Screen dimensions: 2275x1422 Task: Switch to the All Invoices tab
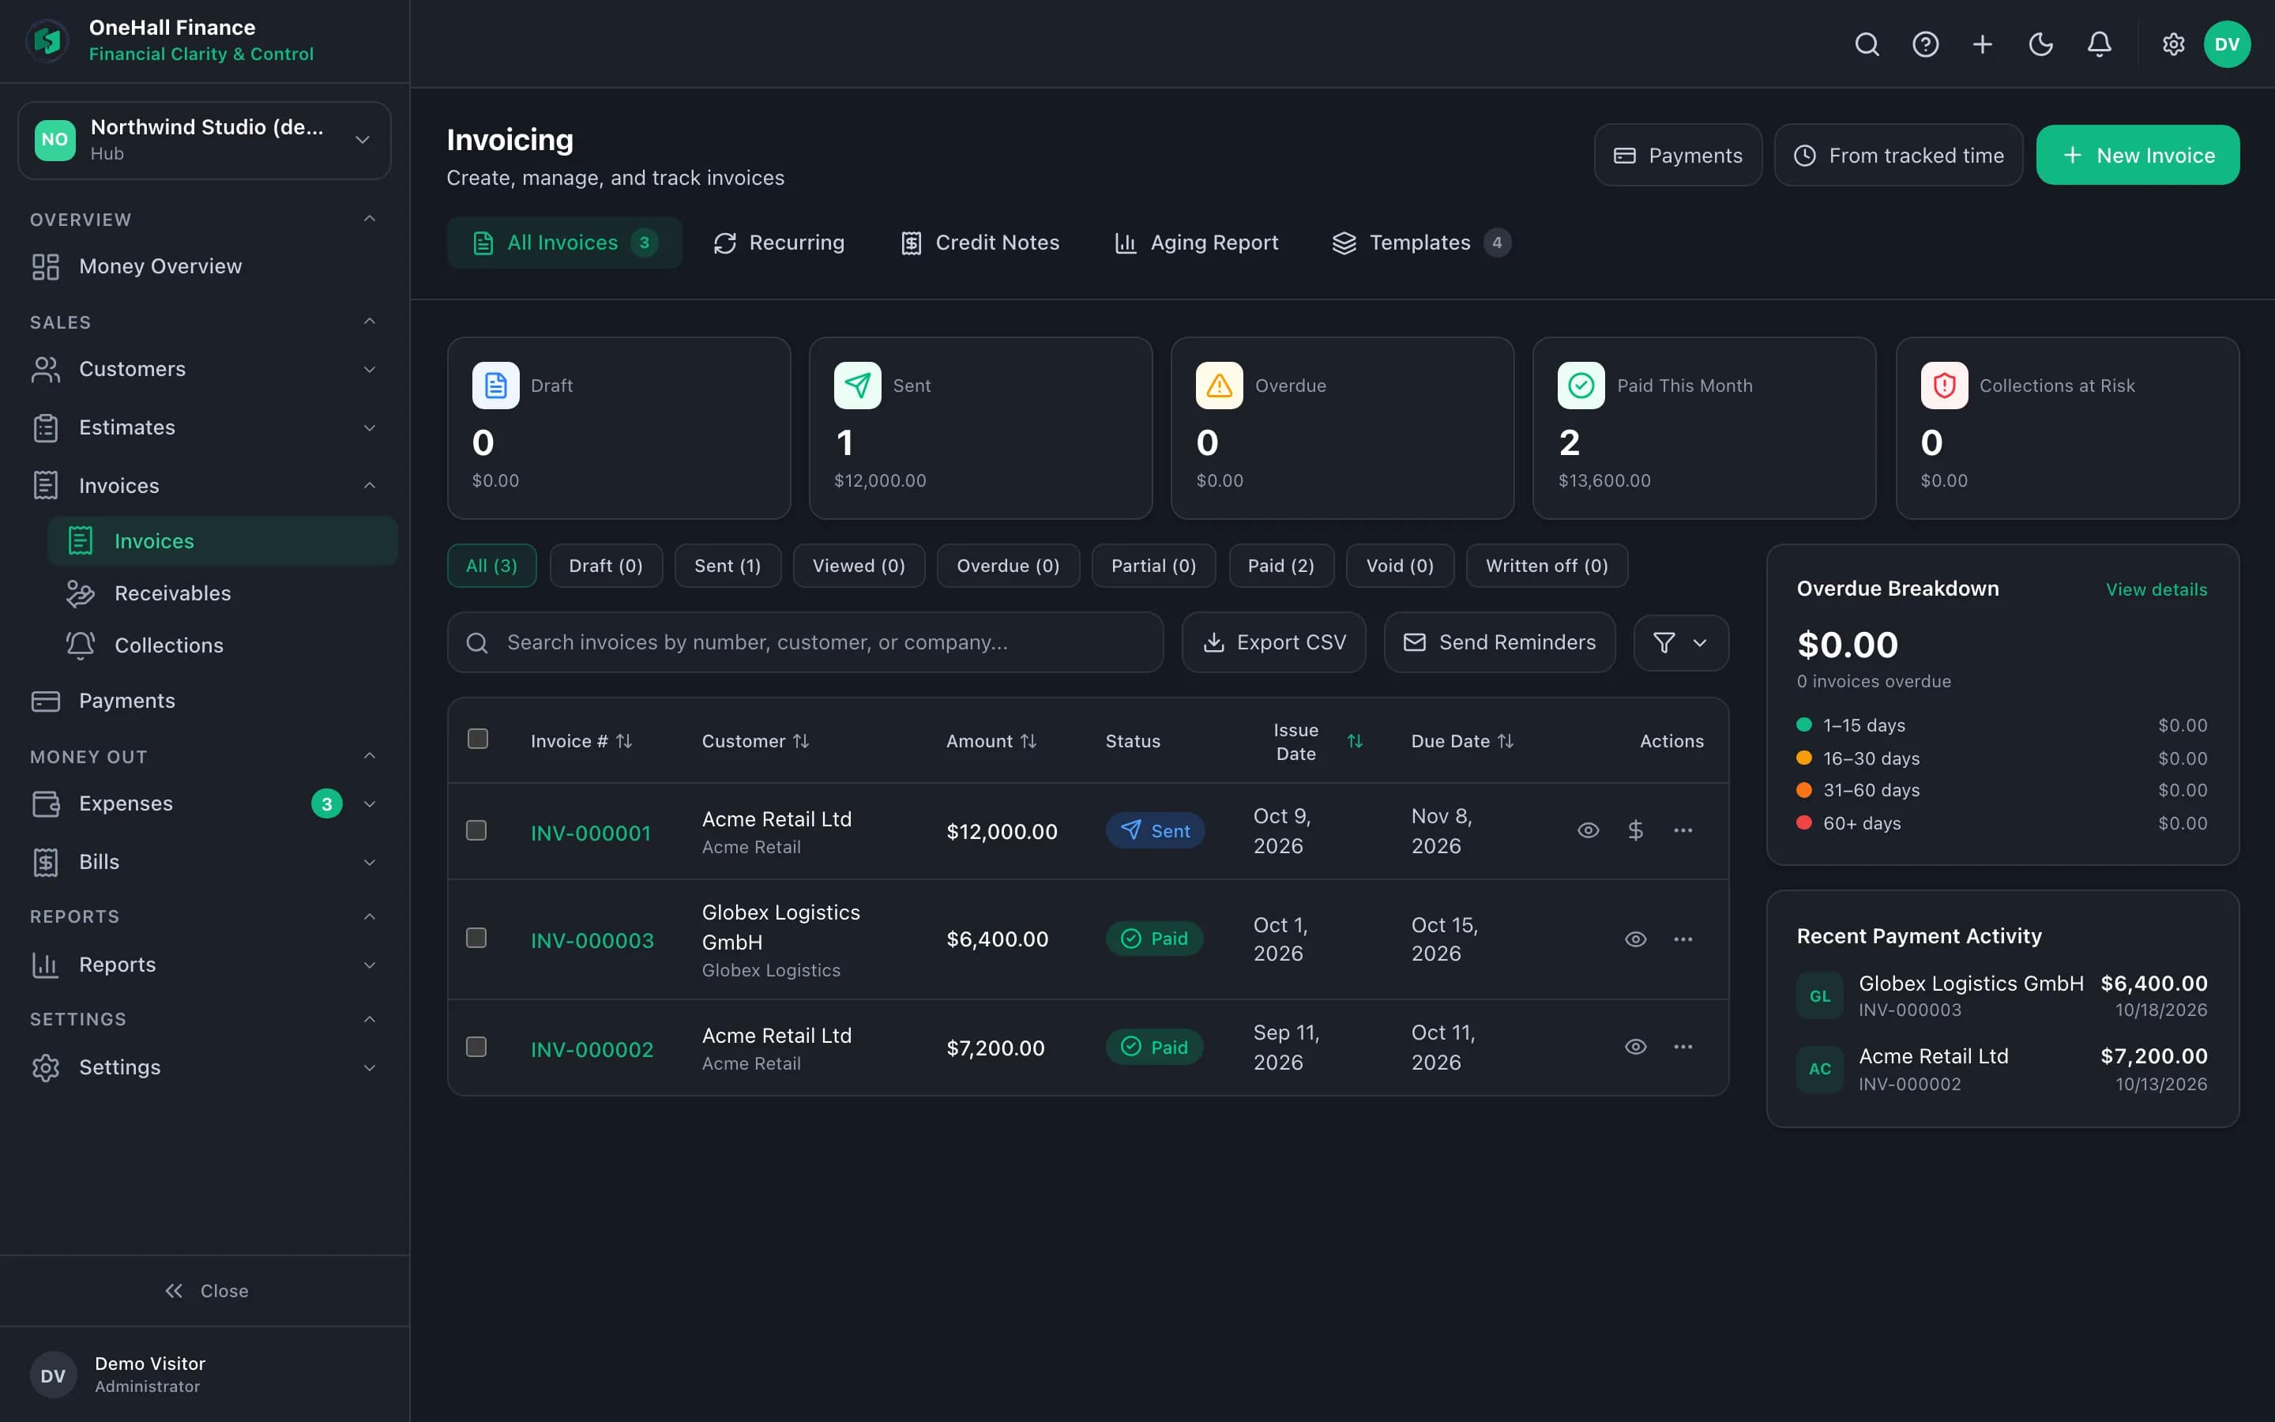click(564, 243)
